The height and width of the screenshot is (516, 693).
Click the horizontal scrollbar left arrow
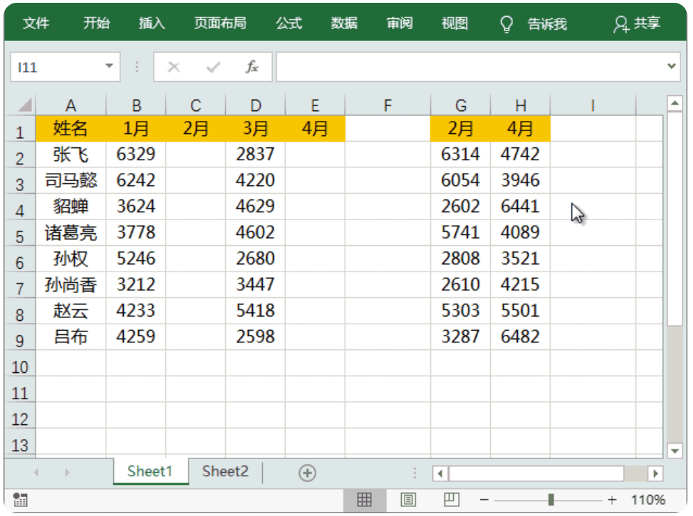click(440, 474)
